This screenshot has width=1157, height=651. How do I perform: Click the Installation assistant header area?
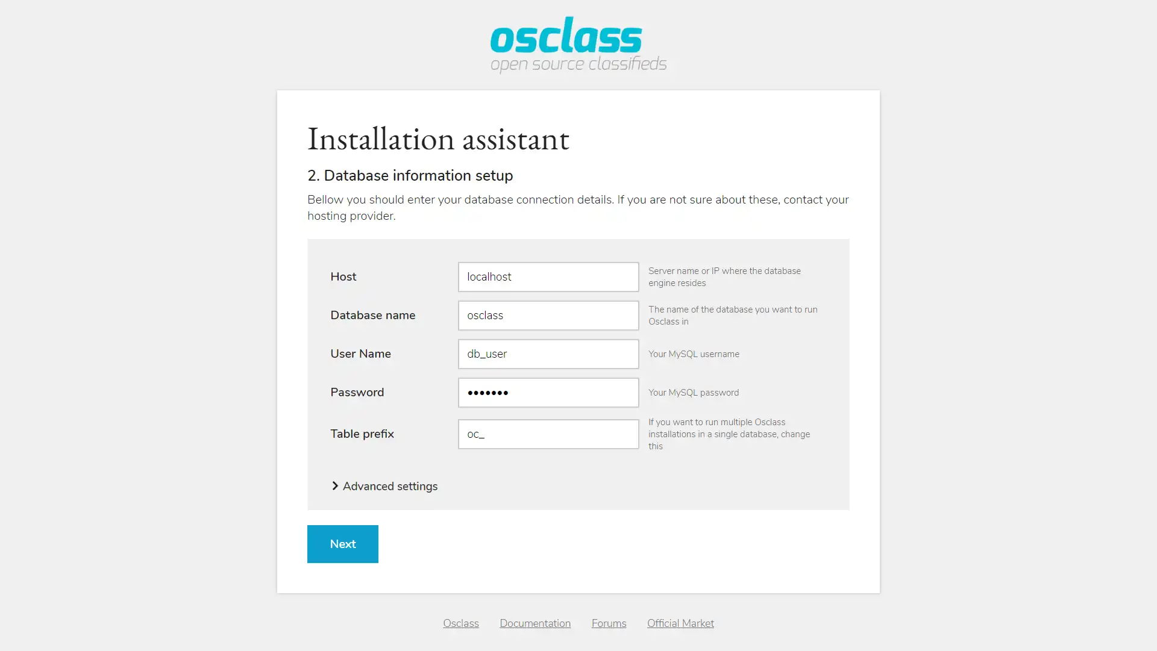(439, 139)
